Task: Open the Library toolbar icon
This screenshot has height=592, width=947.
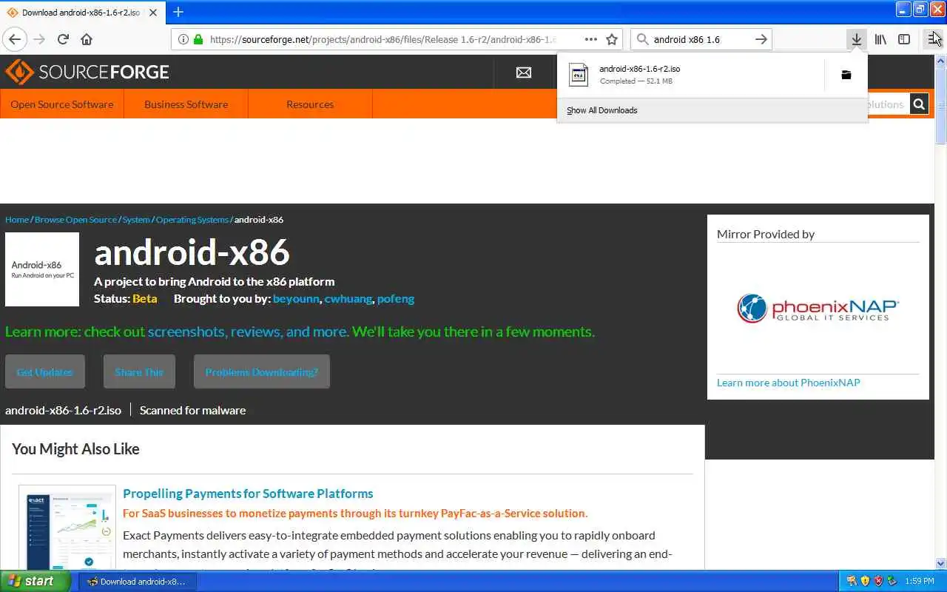Action: [x=880, y=39]
